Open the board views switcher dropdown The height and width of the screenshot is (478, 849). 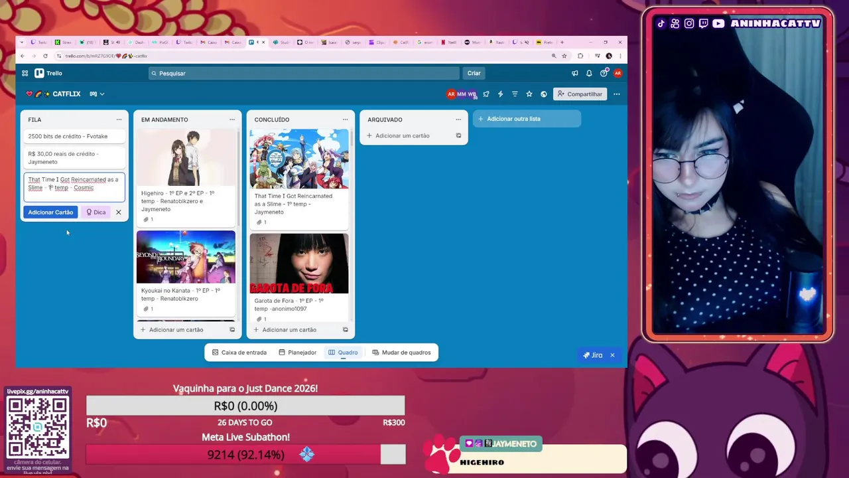coord(97,94)
